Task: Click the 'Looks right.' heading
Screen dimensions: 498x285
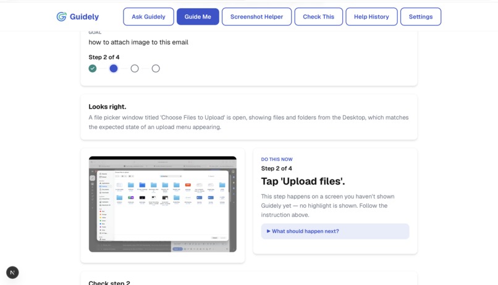Action: pos(108,107)
